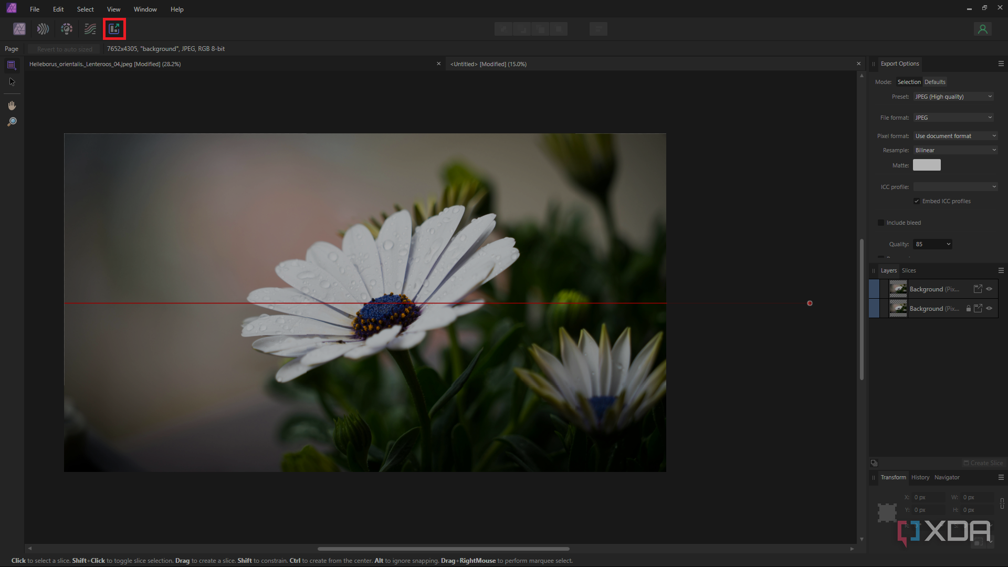Hide the locked bottom Background layer eye icon
Viewport: 1008px width, 567px height.
tap(989, 308)
